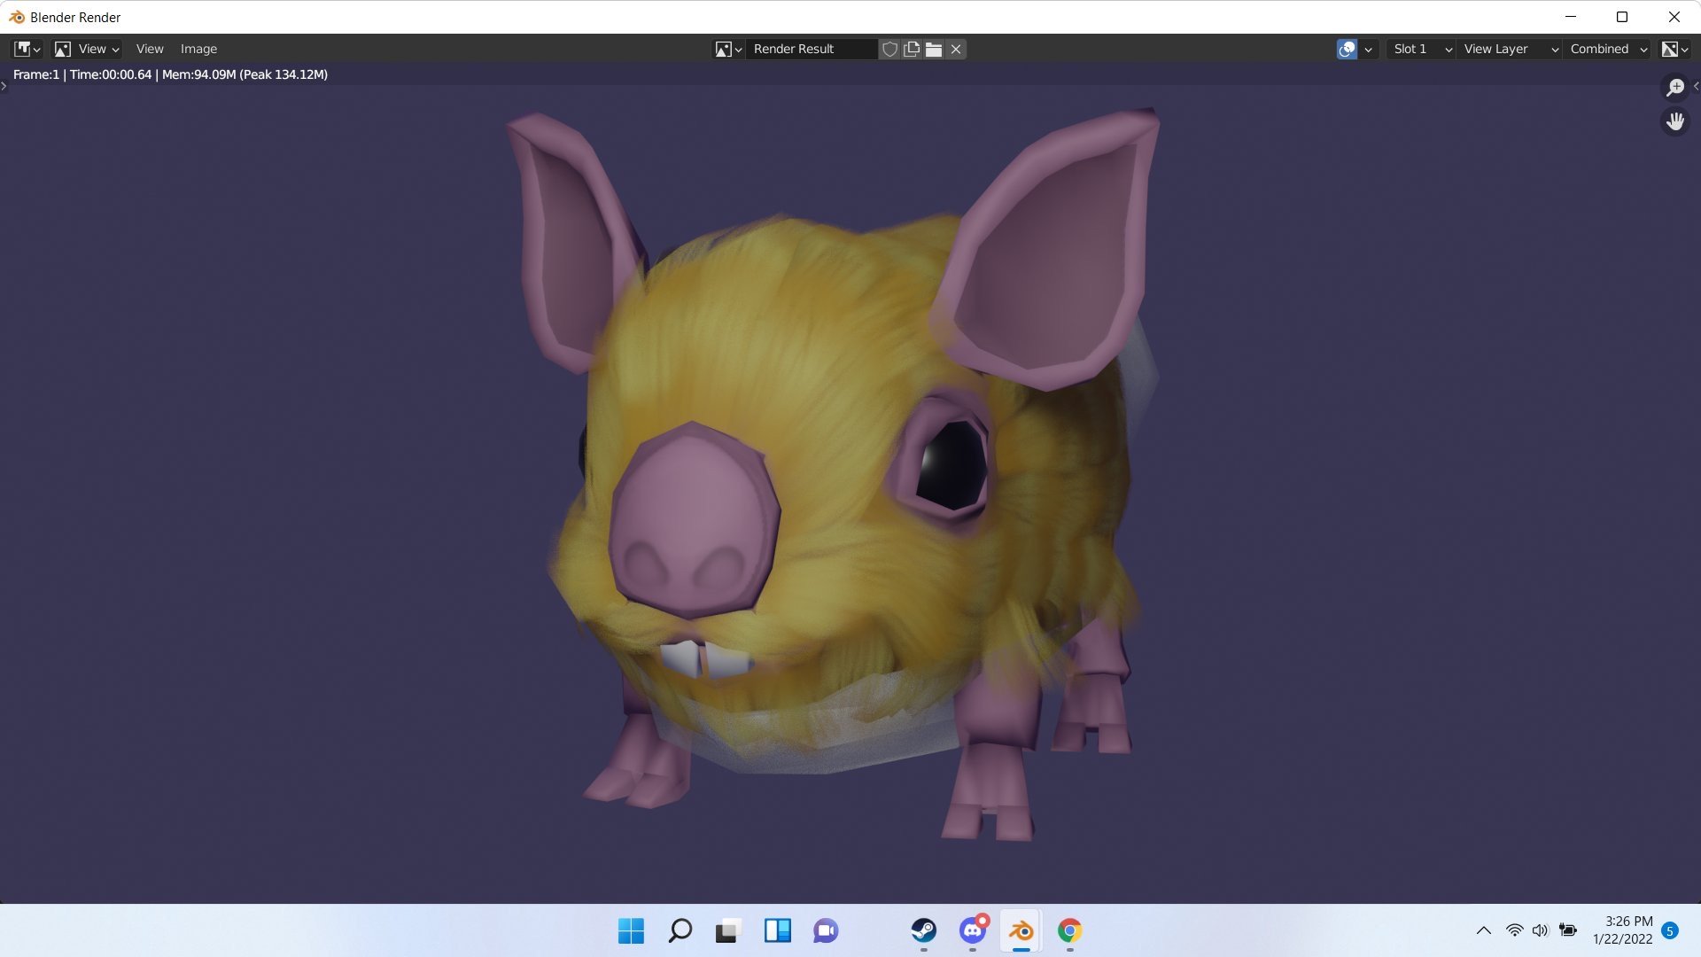Click the new image copy icon
This screenshot has height=957, width=1701.
pos(912,49)
